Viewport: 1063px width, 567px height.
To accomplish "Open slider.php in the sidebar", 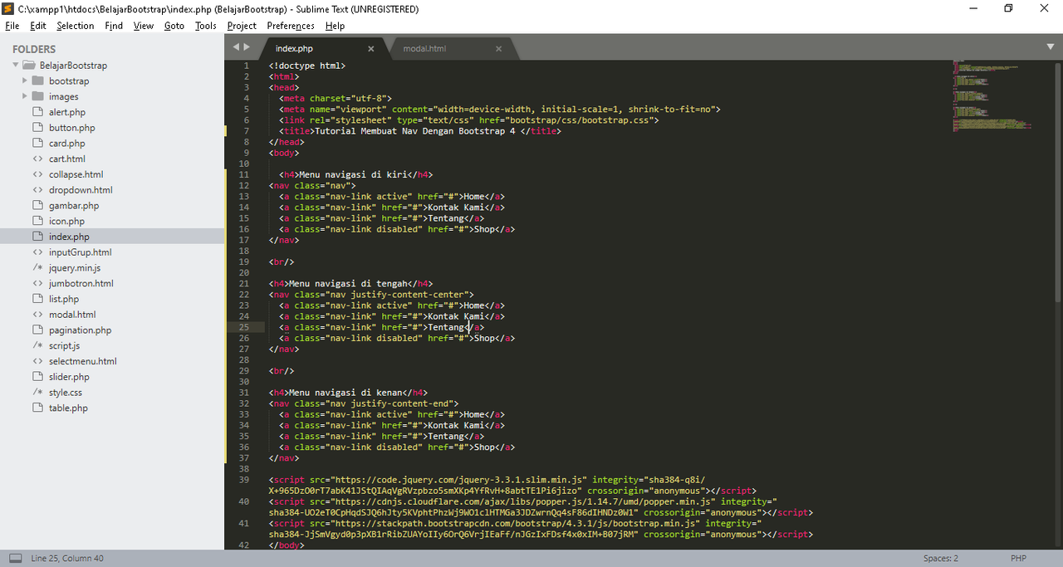I will coord(69,377).
